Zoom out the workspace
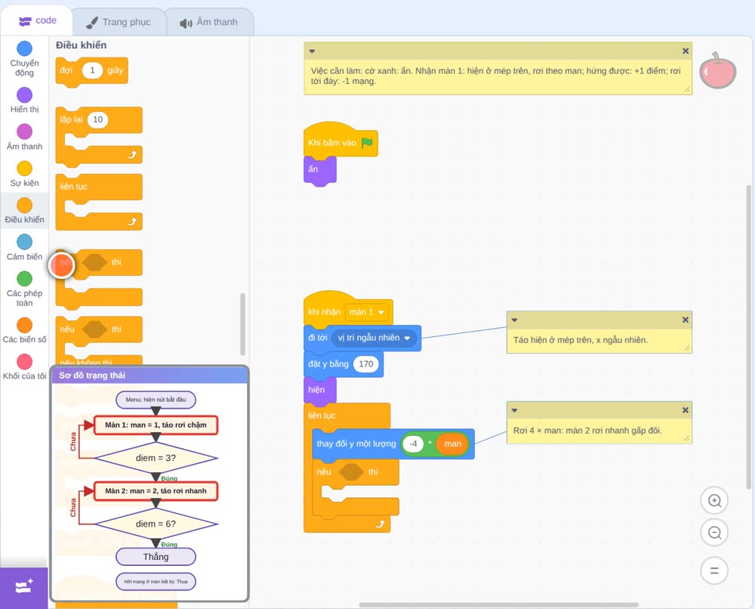 (x=714, y=533)
